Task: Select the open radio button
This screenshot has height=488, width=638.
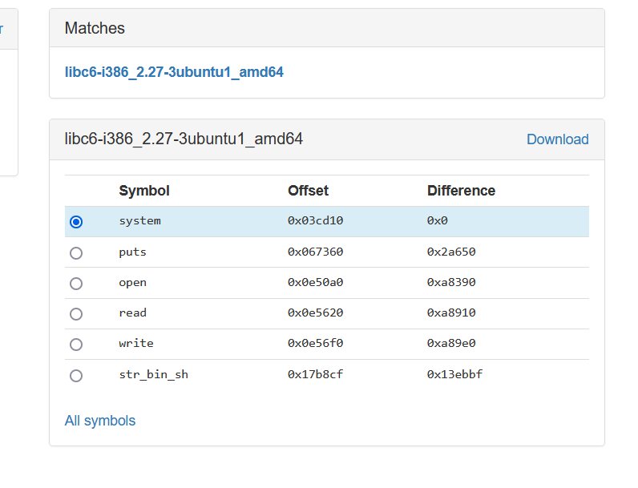Action: coord(76,283)
